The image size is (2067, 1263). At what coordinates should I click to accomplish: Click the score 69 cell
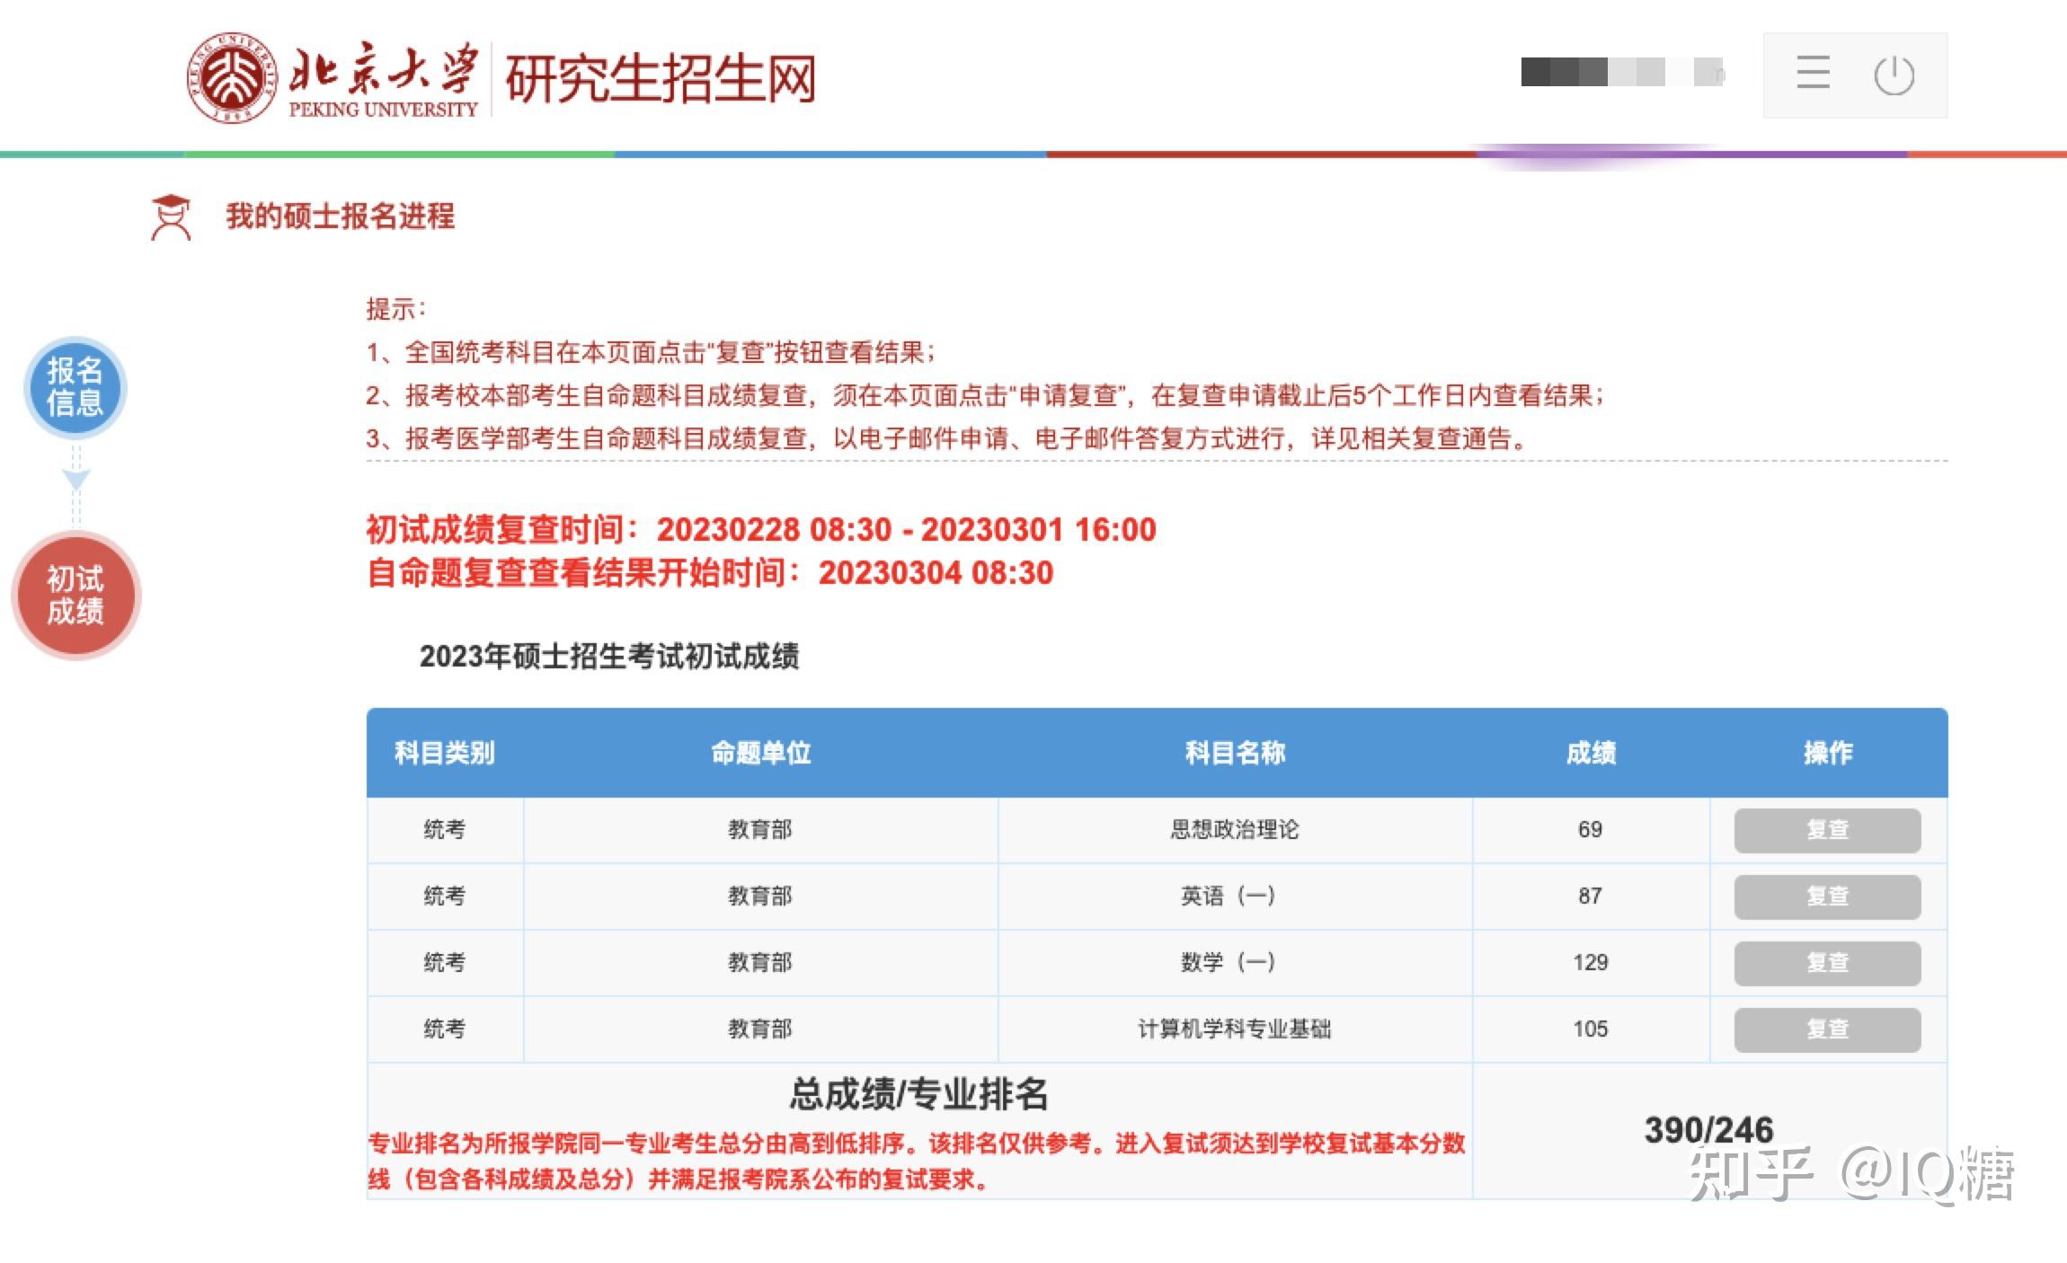pos(1590,829)
